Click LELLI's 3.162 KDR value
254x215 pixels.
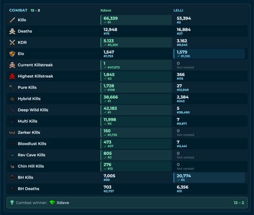coord(182,41)
